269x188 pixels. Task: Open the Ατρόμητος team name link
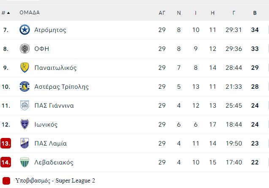[50, 30]
